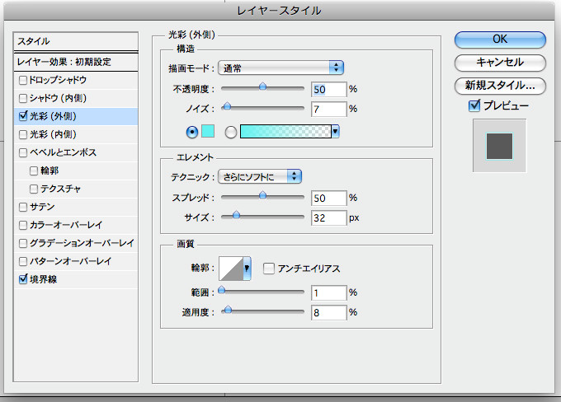This screenshot has height=402, width=561.
Task: Click the OK button
Action: point(499,39)
